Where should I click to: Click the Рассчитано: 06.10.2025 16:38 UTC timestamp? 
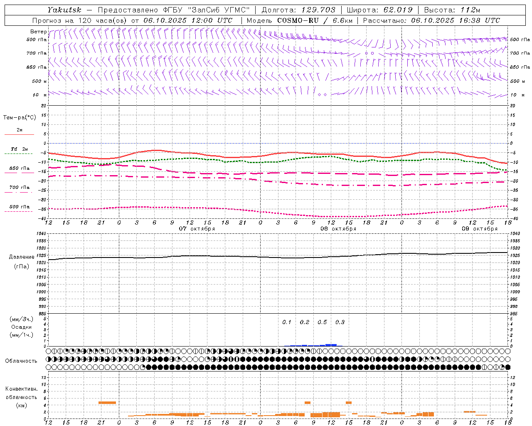tap(431, 20)
